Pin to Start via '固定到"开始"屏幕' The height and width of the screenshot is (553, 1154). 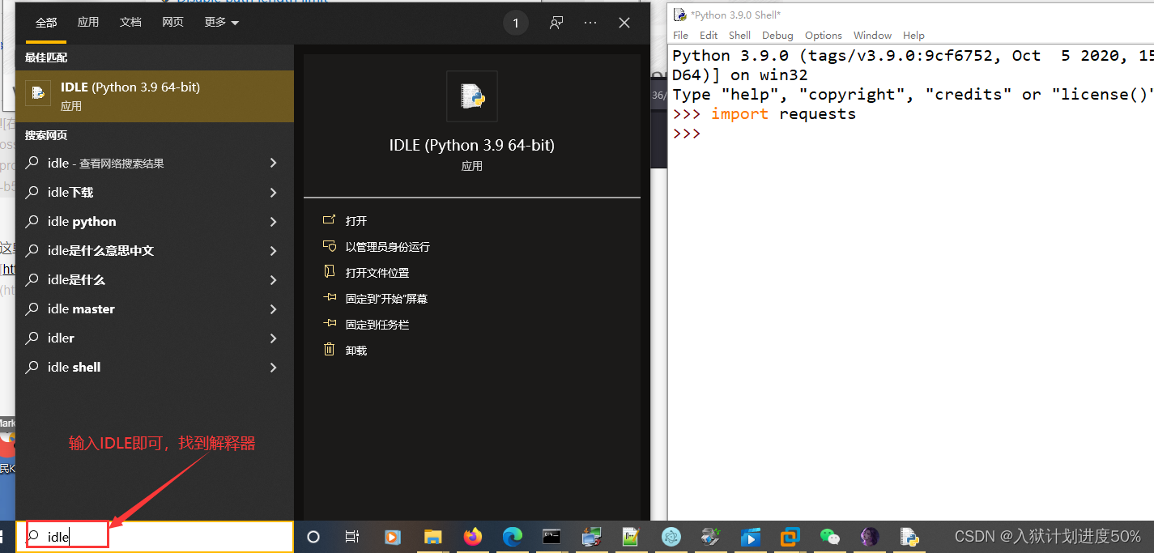pos(386,299)
